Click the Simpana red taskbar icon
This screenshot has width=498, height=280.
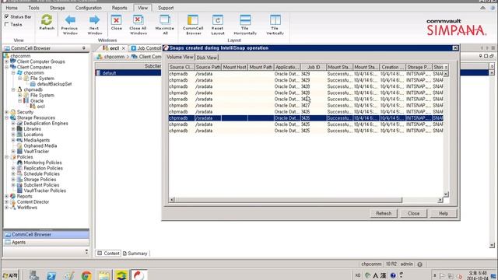139,275
